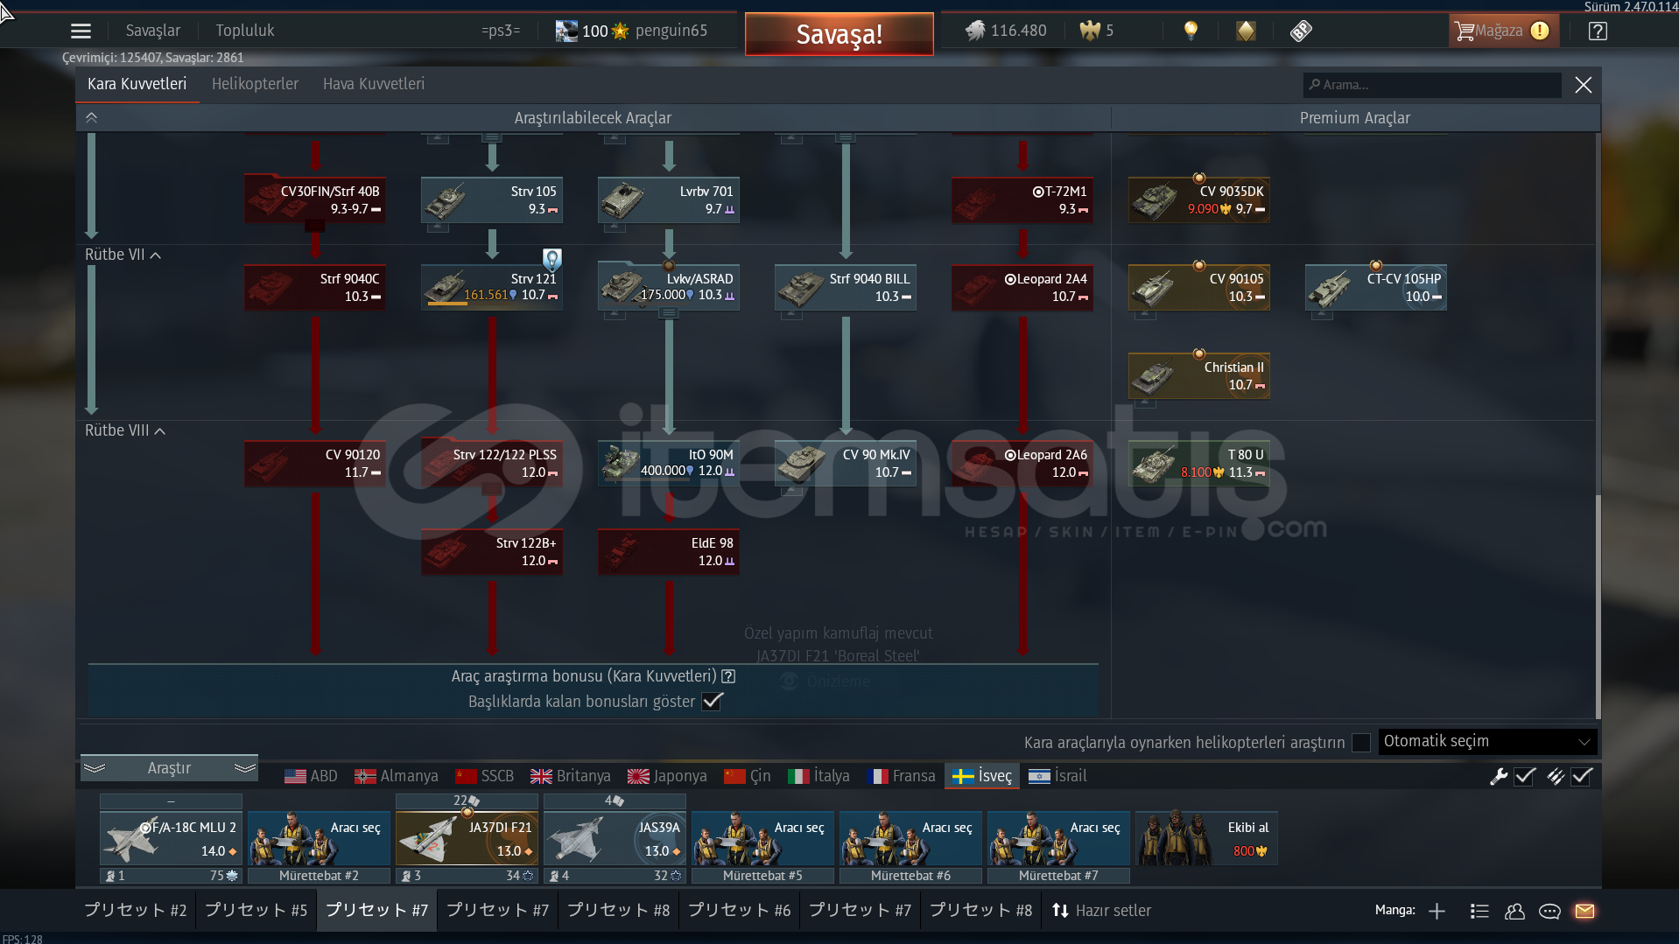Open the chat bubble icon
The image size is (1679, 944).
[x=1549, y=911]
